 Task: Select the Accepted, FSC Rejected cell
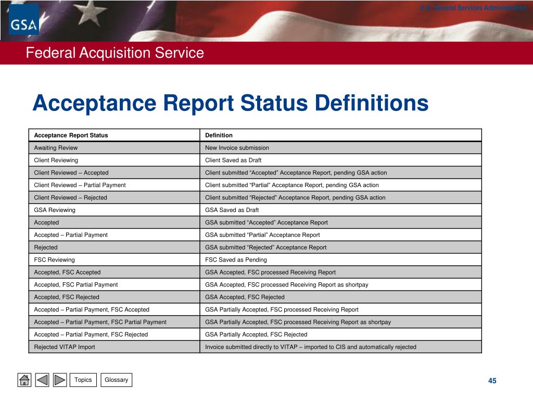coord(114,297)
